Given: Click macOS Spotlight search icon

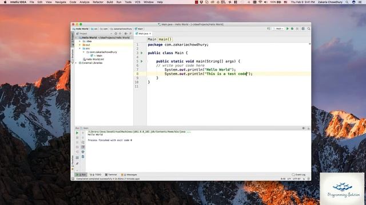Looking at the screenshot, I should click(x=347, y=2).
